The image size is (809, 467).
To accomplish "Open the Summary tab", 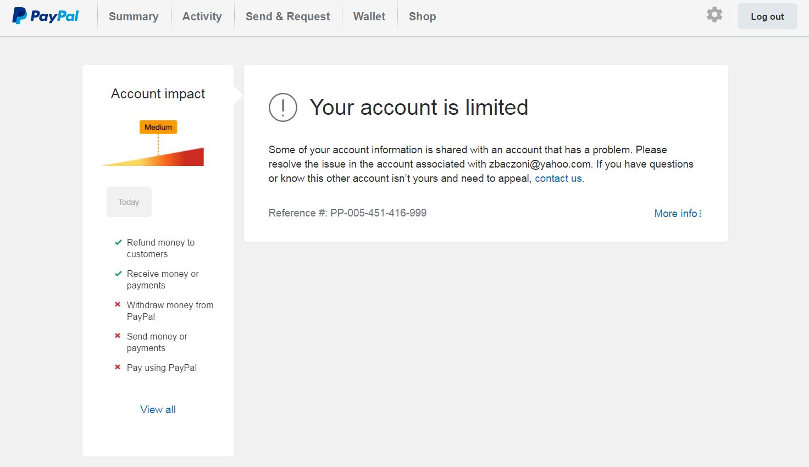I will (134, 16).
